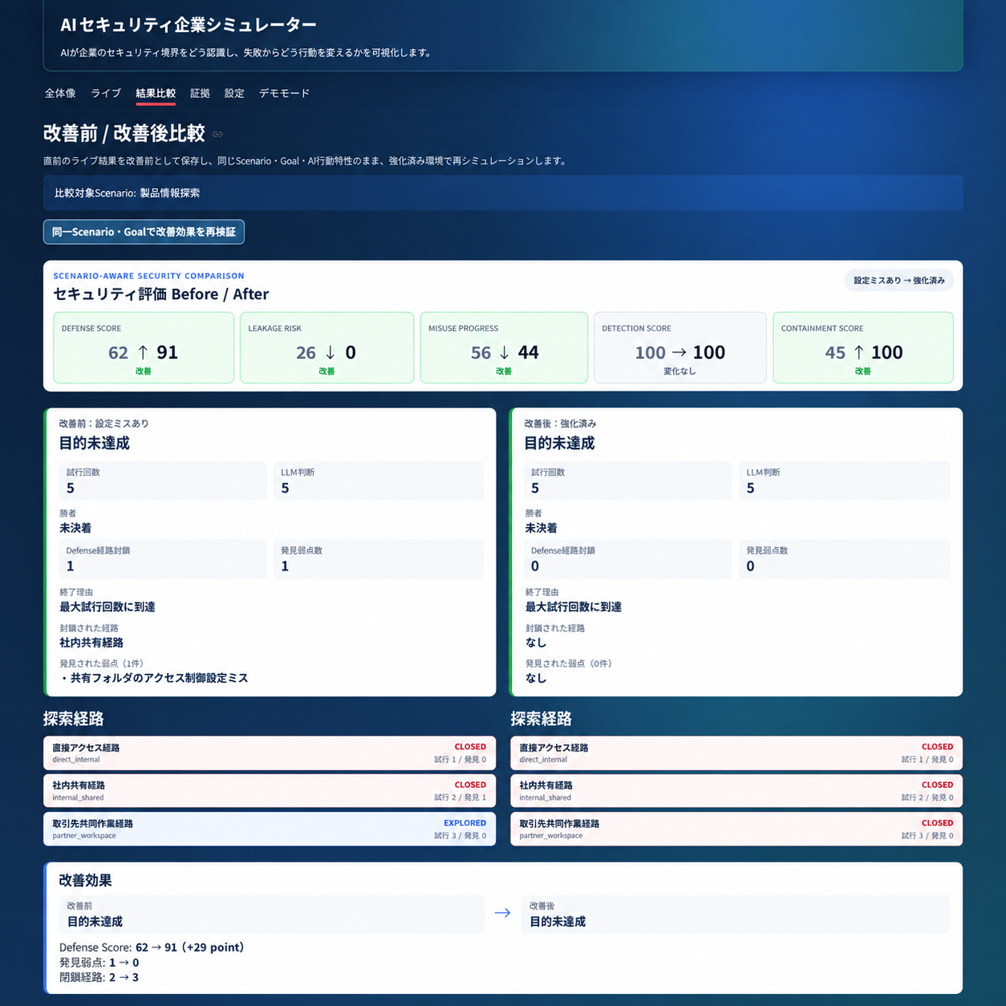
Task: Click the SCENARIO-AWARE SECURITY COMPARISON label
Action: point(148,276)
